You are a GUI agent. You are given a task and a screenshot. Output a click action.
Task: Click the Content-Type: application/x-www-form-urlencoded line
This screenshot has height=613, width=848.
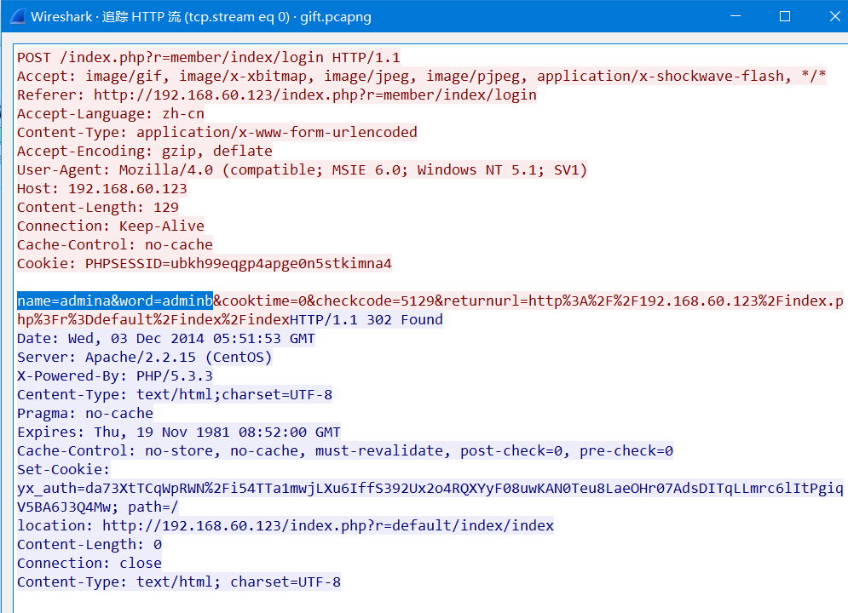coord(216,132)
